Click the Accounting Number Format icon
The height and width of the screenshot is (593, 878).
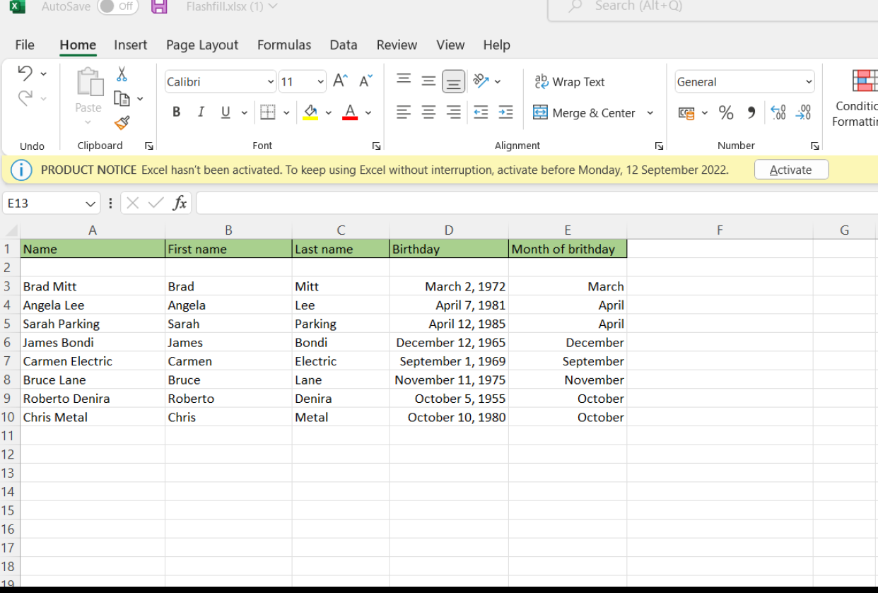click(x=686, y=112)
